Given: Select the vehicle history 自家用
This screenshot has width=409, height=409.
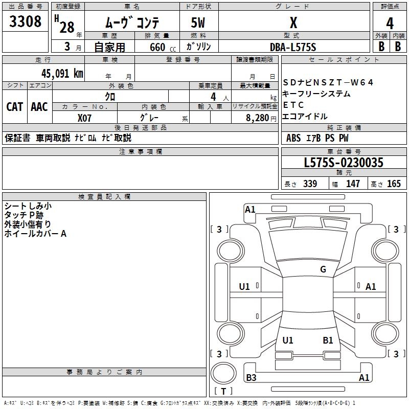Looking at the screenshot, I should (x=109, y=47).
